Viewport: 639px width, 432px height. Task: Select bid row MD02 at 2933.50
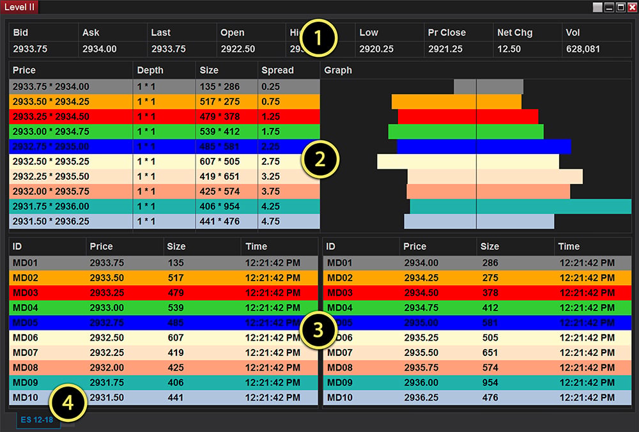pyautogui.click(x=164, y=278)
